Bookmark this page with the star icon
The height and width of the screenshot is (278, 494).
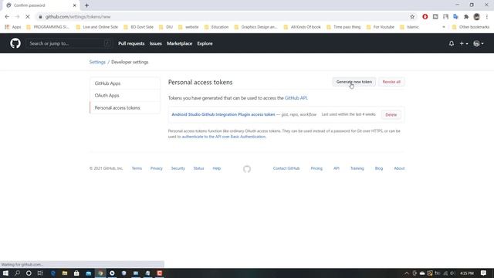click(412, 17)
